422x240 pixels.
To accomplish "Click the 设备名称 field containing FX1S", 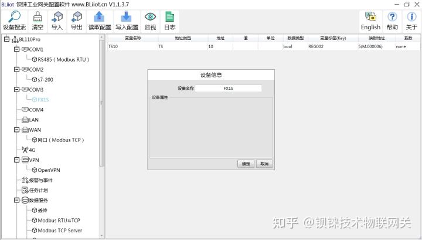I will 228,89.
